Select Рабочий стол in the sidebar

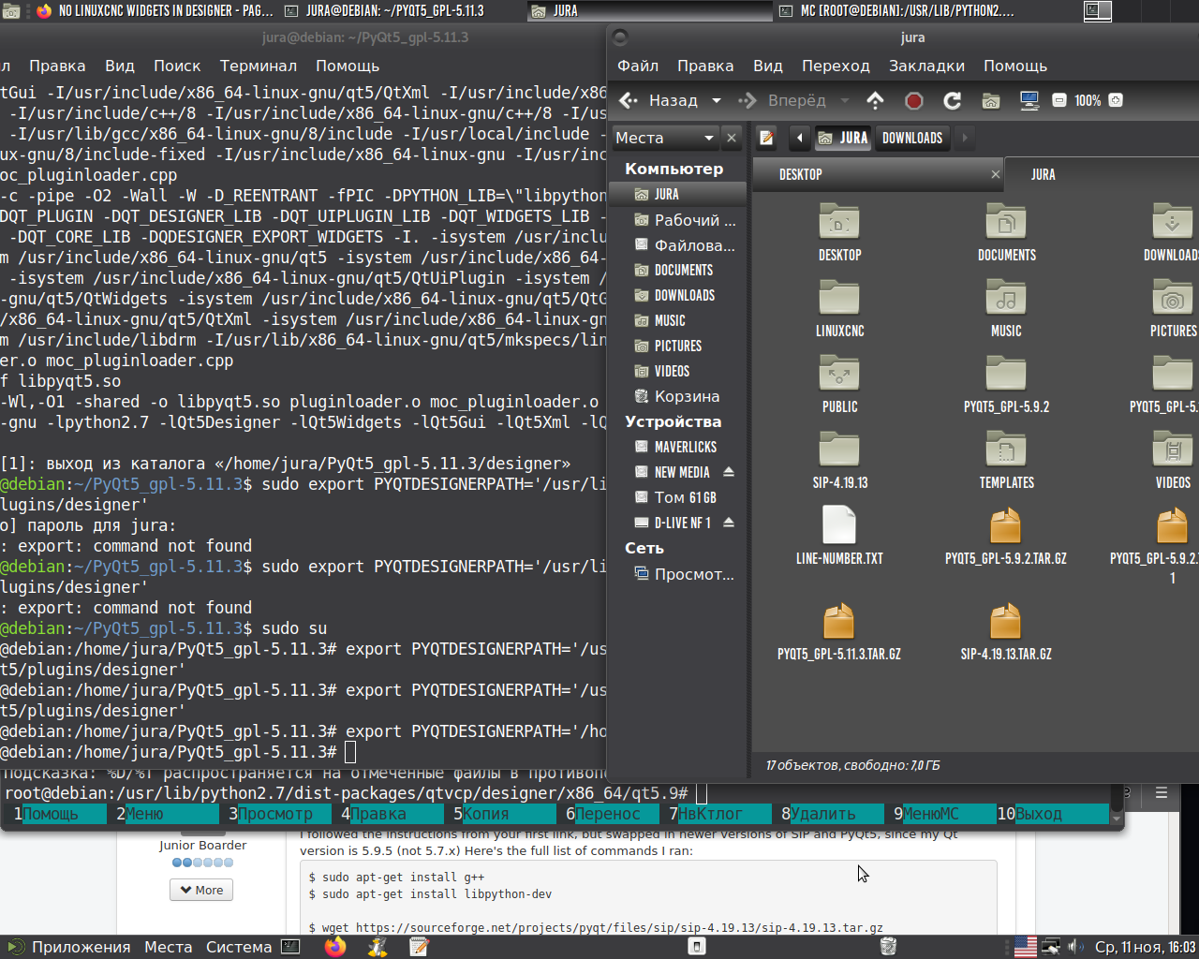677,220
